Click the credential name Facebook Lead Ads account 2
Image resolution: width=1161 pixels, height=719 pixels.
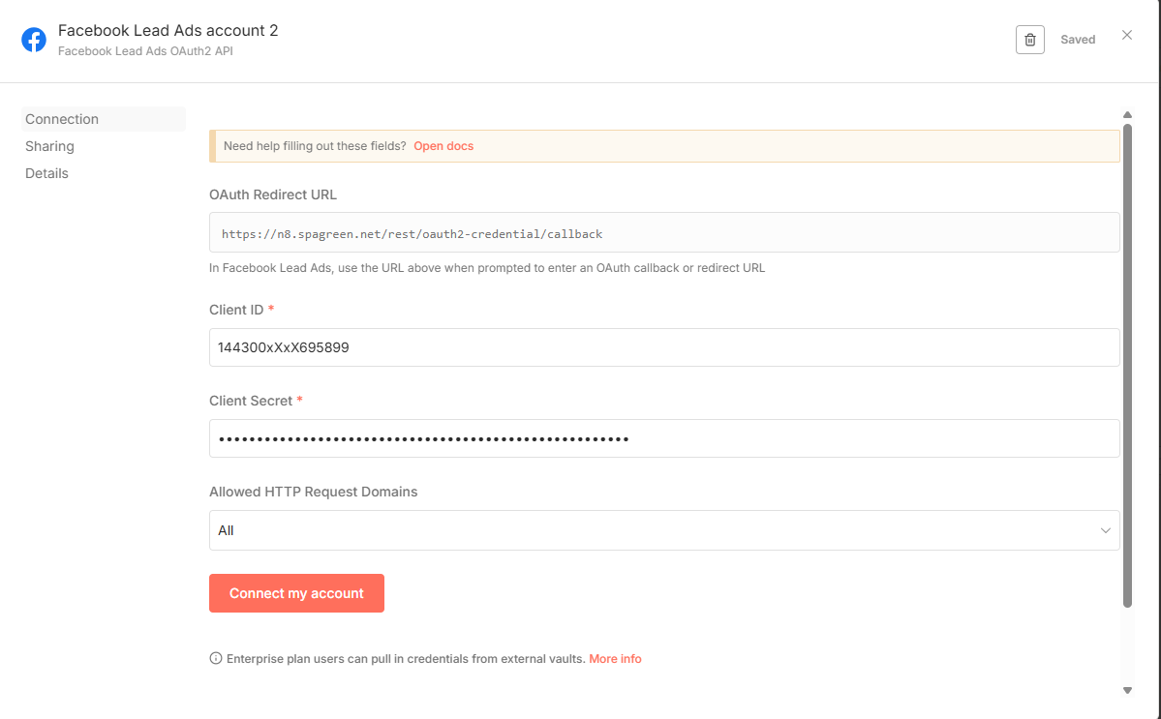(168, 30)
